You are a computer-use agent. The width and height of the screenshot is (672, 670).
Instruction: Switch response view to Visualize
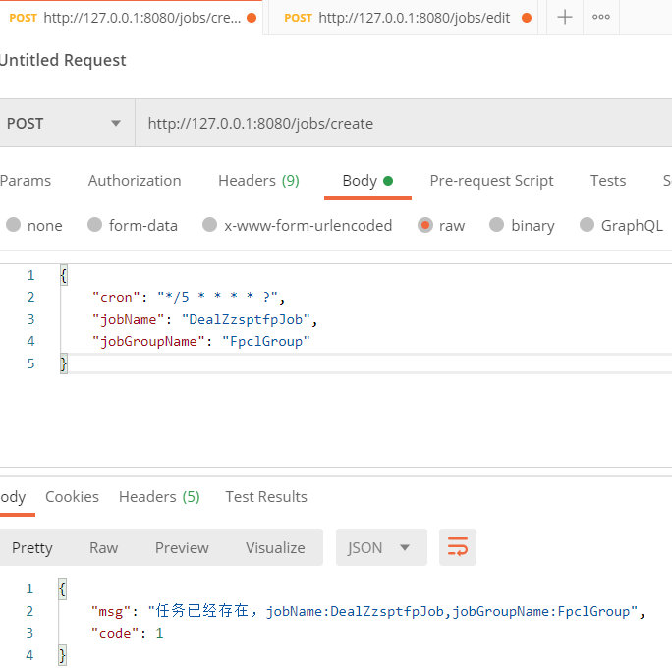click(275, 547)
